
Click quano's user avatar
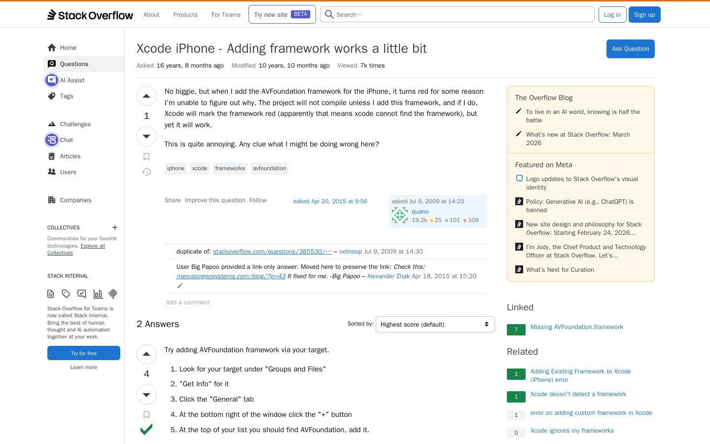tap(400, 215)
